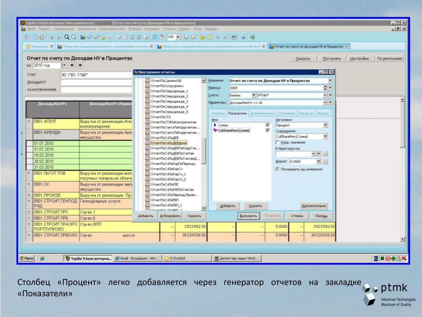Open the Отчеты menu

click(x=169, y=29)
